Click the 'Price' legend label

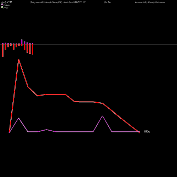(x=6, y=8)
